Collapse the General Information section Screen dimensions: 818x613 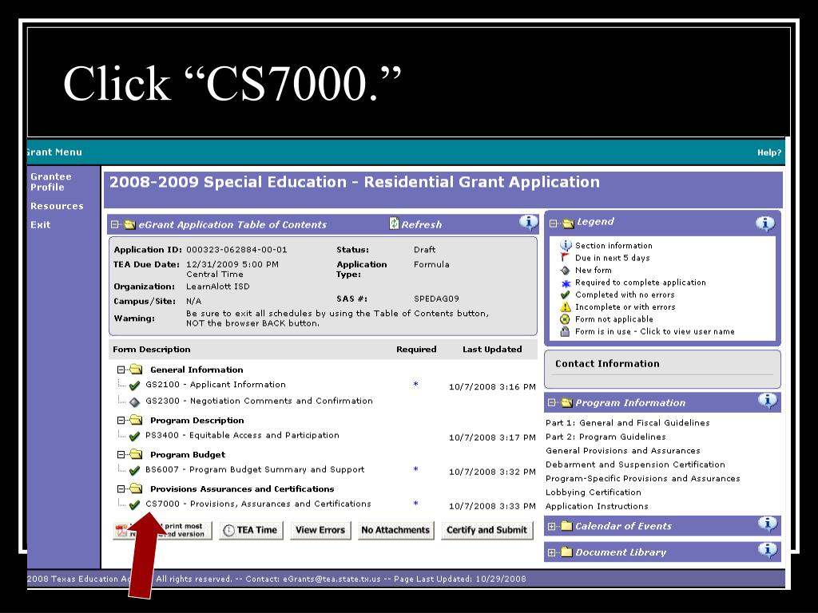tap(121, 370)
